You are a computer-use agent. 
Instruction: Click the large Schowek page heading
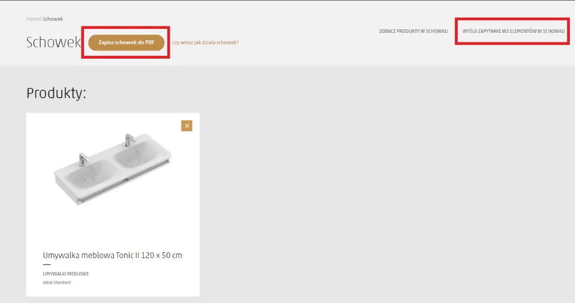point(53,42)
